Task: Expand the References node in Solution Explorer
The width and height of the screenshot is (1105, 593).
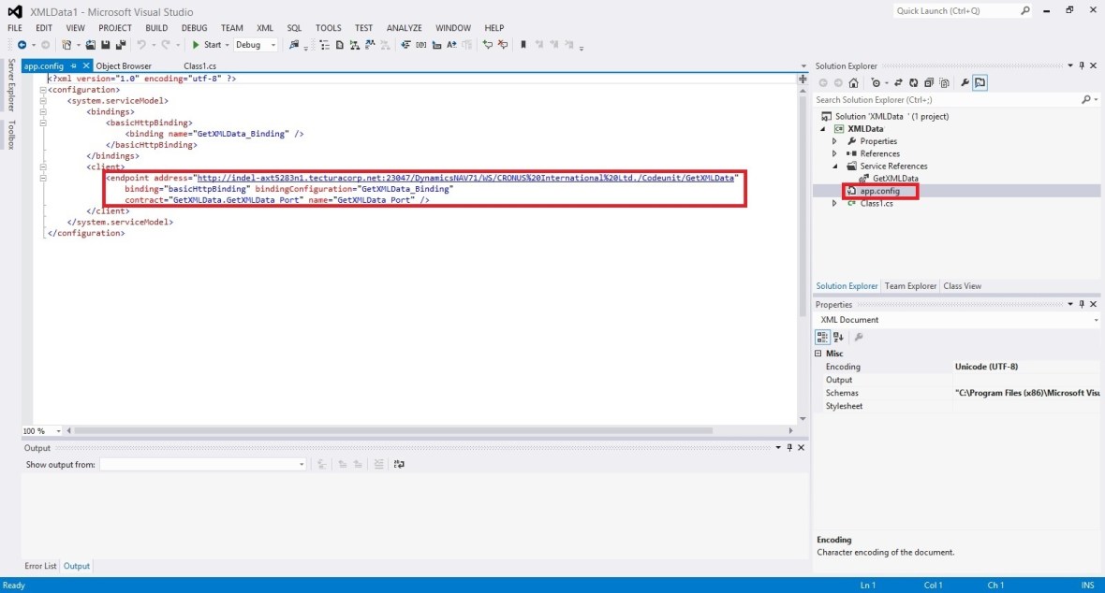Action: 833,153
